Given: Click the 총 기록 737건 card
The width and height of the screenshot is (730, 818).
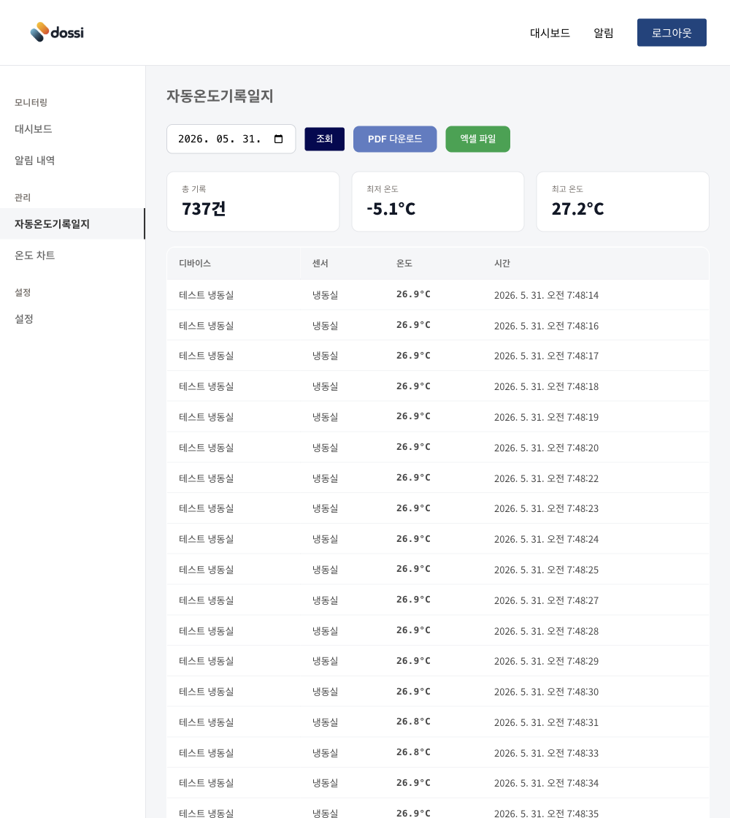Looking at the screenshot, I should pyautogui.click(x=253, y=202).
